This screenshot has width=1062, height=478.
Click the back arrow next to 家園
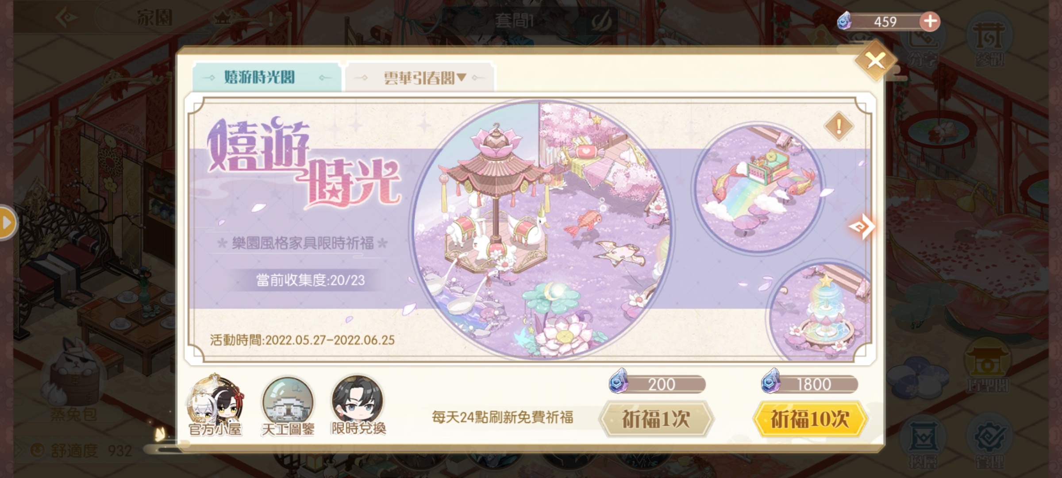coord(67,18)
